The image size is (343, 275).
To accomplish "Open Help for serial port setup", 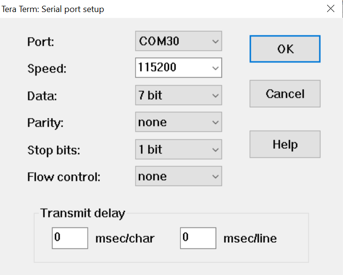I will 285,144.
